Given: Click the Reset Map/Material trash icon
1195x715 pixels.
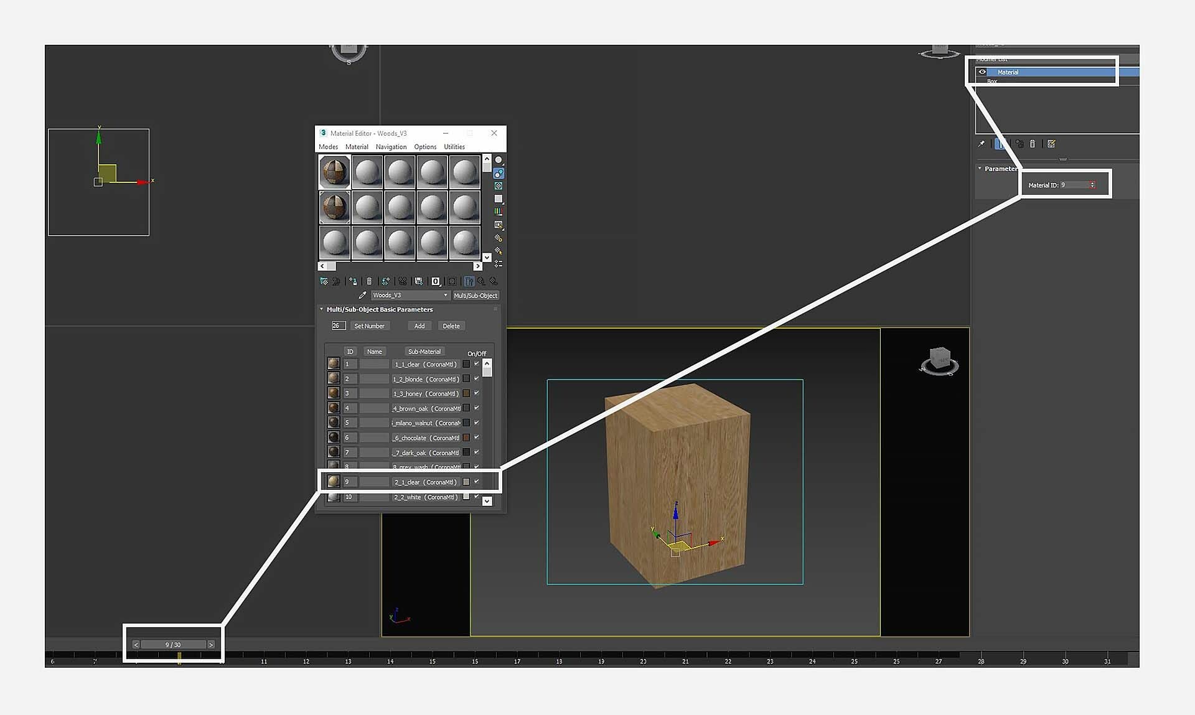Looking at the screenshot, I should point(369,281).
